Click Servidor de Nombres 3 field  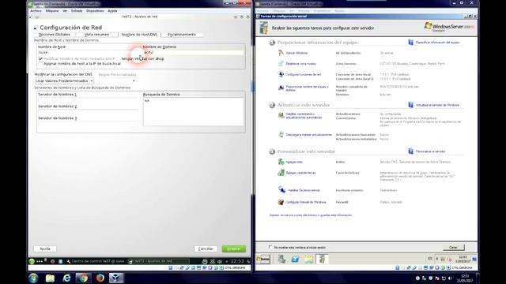[89, 124]
